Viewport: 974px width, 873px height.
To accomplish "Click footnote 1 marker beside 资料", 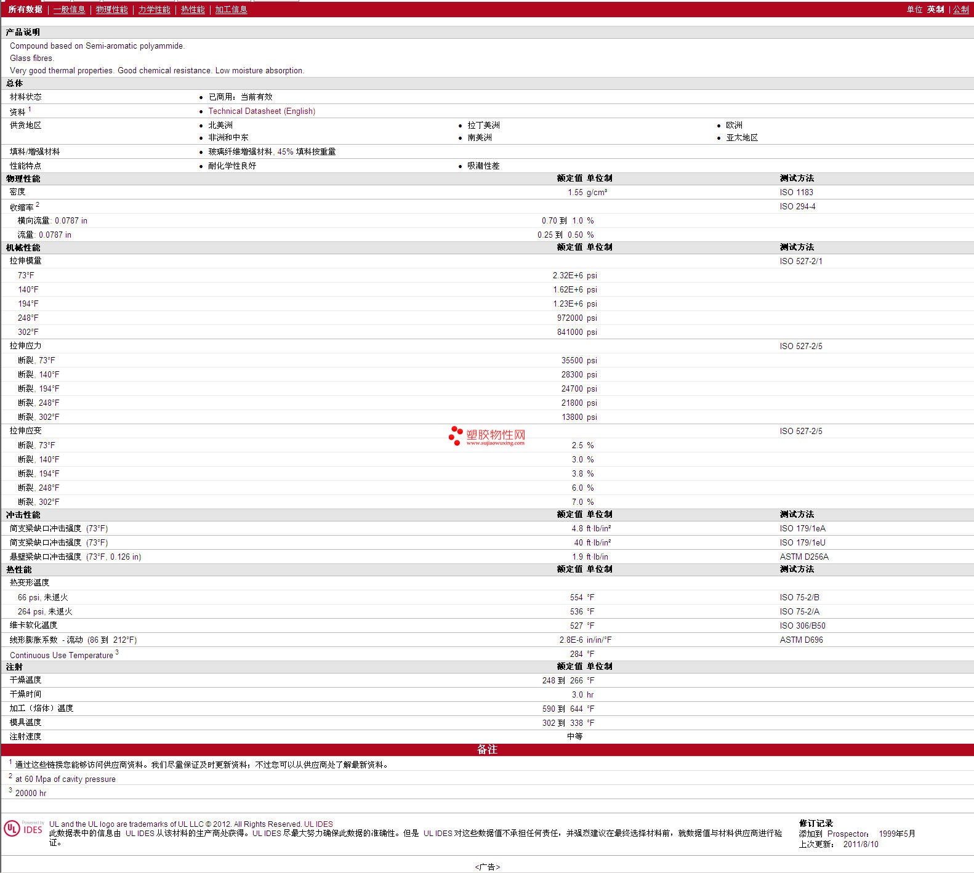I will click(x=30, y=109).
